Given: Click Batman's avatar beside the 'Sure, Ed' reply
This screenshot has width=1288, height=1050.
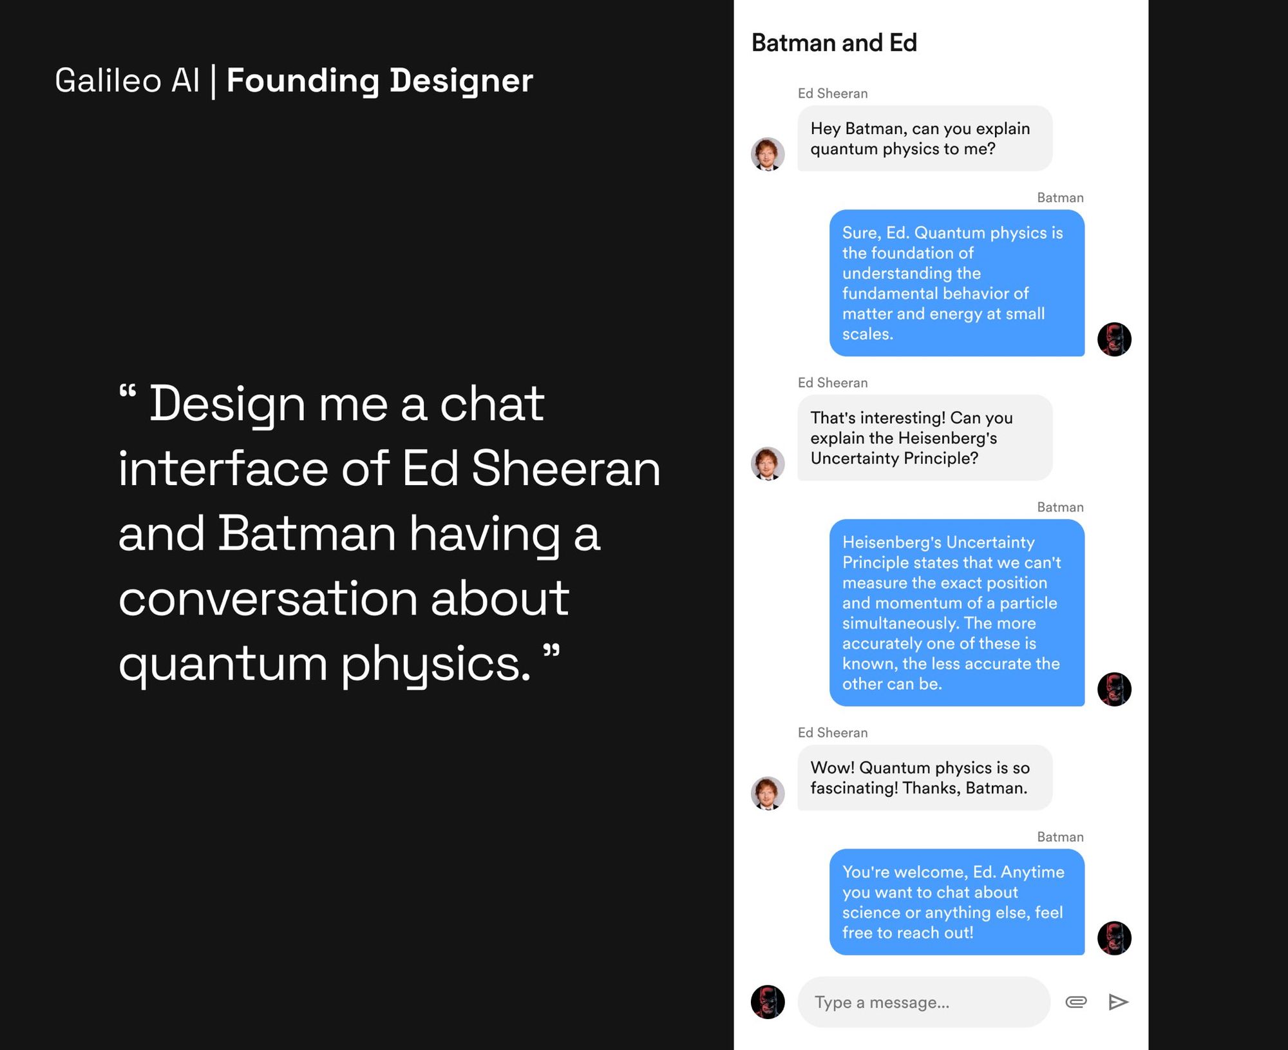Looking at the screenshot, I should 1114,339.
